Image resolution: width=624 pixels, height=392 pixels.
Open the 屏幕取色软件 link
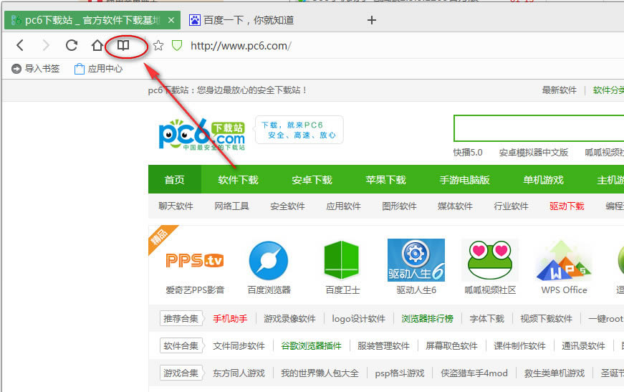[x=451, y=346]
